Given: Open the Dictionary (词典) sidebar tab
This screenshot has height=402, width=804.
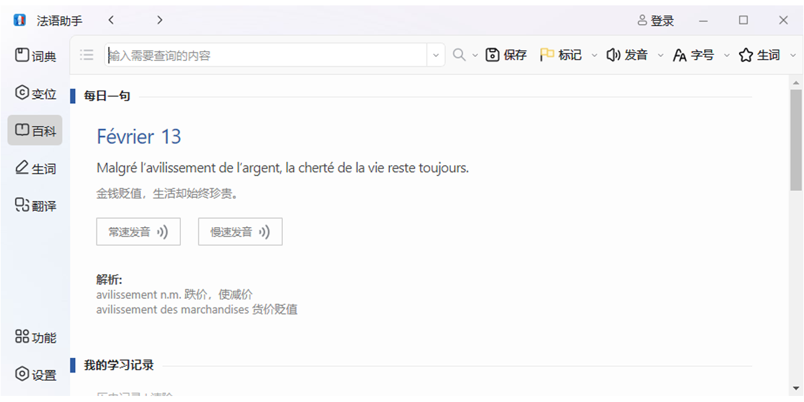Looking at the screenshot, I should tap(36, 56).
